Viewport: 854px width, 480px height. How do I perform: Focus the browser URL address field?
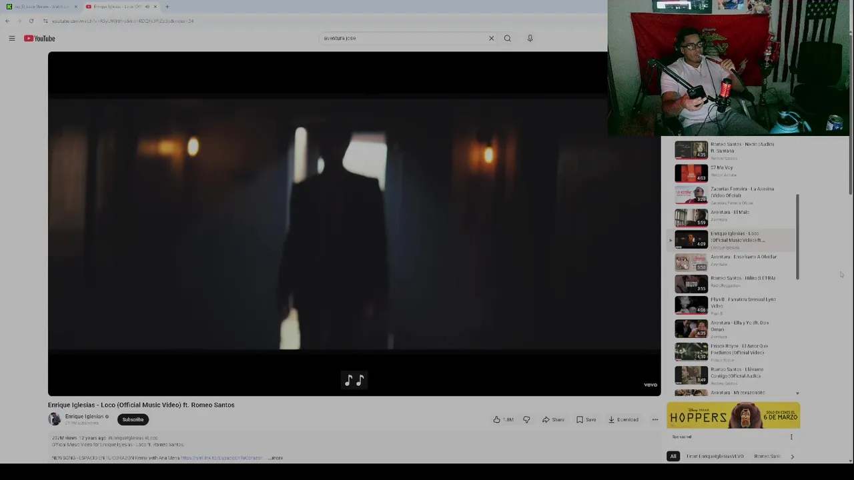tap(320, 21)
